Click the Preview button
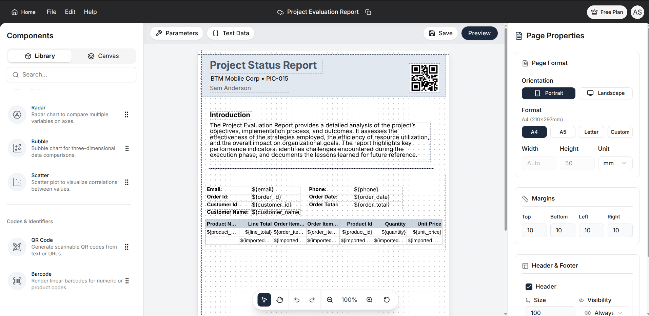This screenshot has height=316, width=649. [479, 33]
